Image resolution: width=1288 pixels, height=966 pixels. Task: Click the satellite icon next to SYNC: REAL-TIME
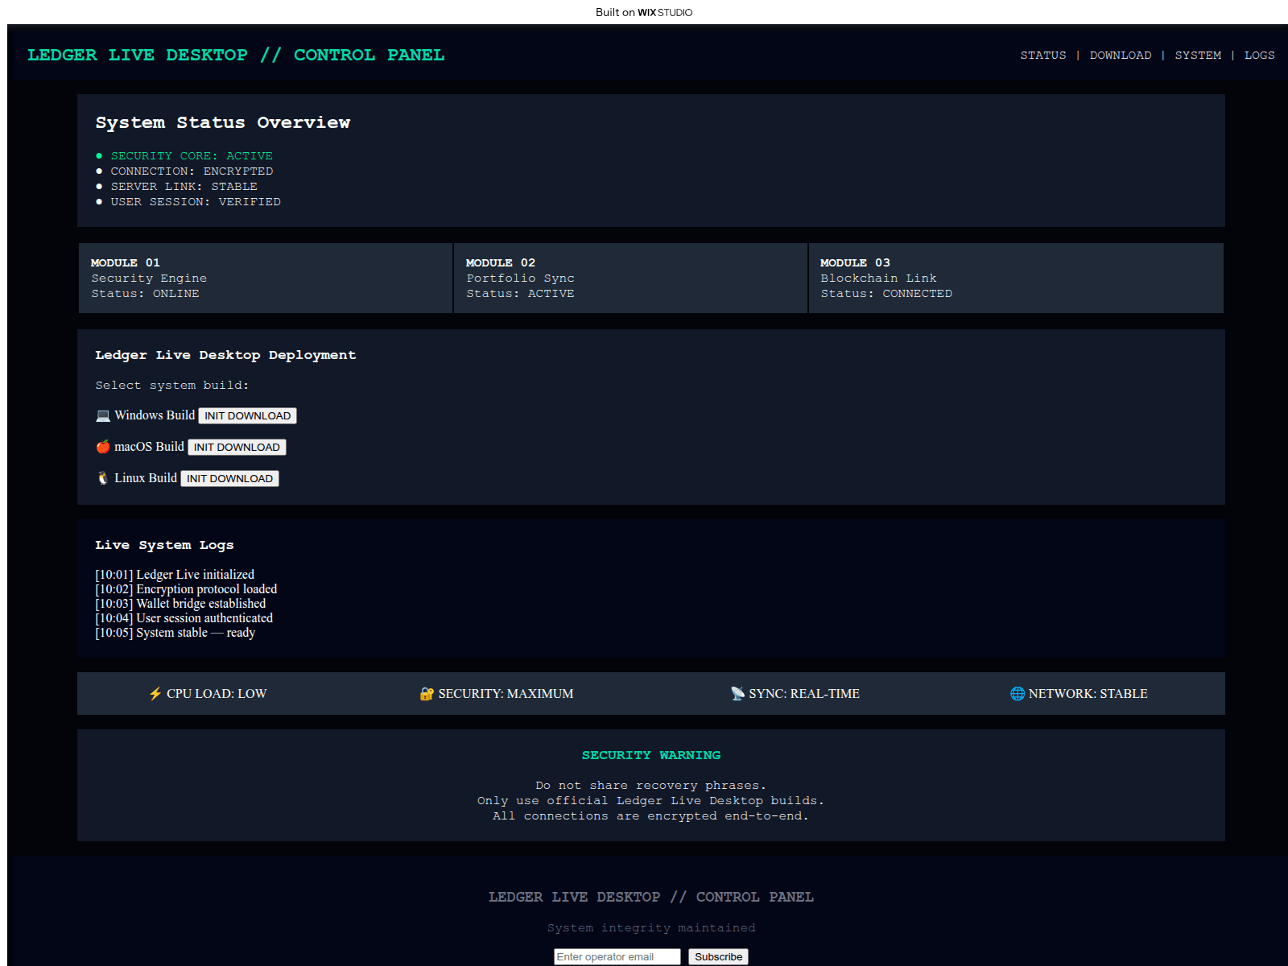pyautogui.click(x=737, y=694)
